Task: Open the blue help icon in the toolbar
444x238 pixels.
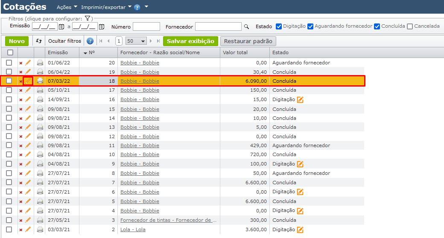Action: click(x=90, y=41)
